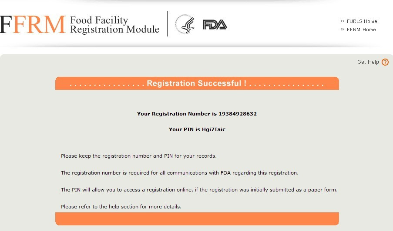
Task: Click the HHS eagle seal icon
Action: (185, 24)
